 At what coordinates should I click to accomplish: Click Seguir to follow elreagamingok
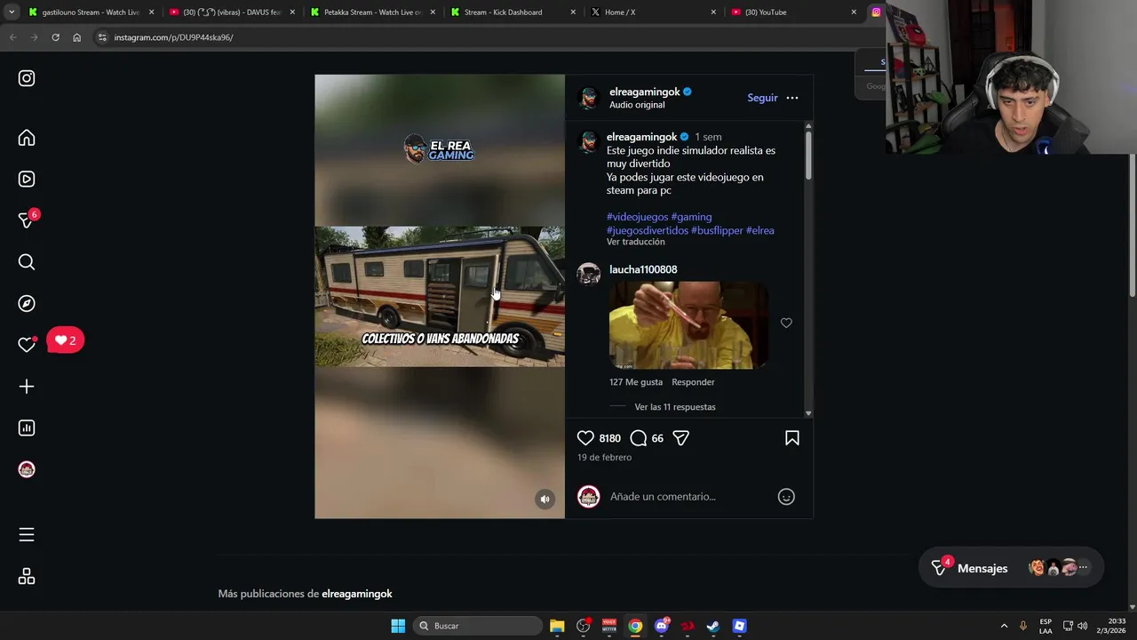tap(762, 98)
